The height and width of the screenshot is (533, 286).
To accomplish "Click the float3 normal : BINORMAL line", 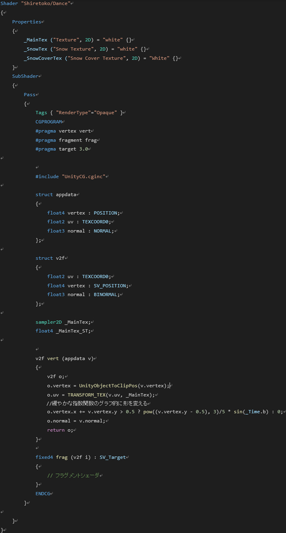I will 83,294.
